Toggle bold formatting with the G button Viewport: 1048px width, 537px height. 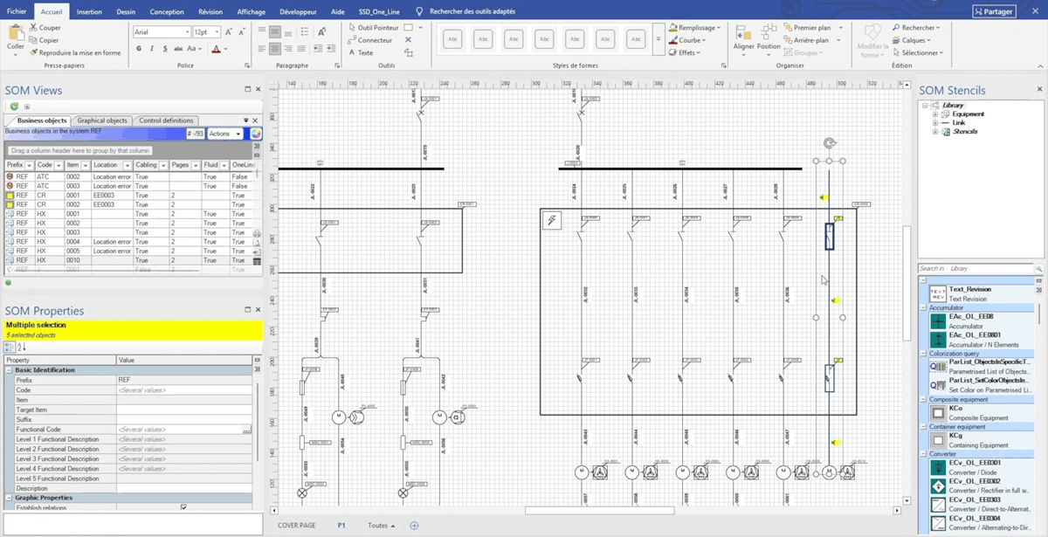tap(139, 49)
